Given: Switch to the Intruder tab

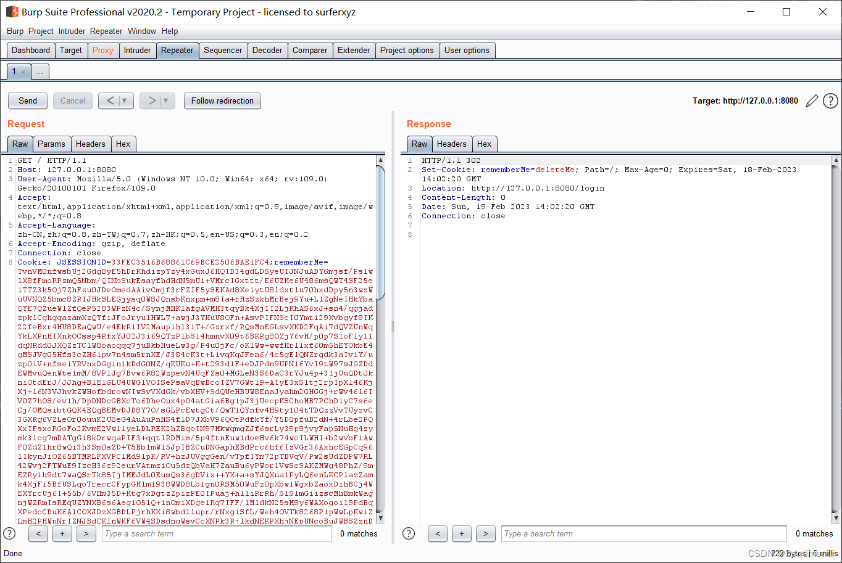Looking at the screenshot, I should tap(137, 51).
